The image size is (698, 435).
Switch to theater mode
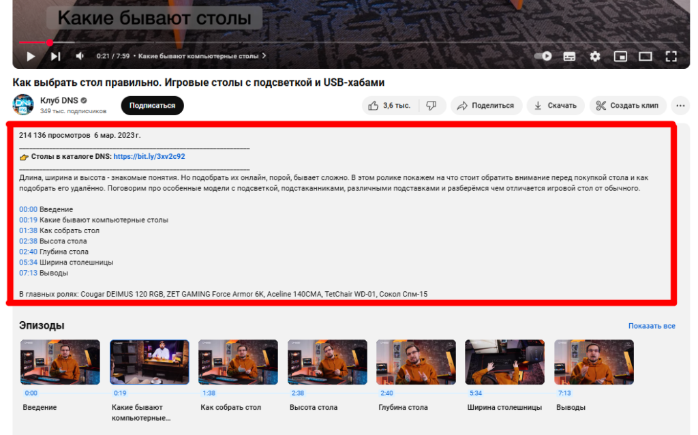(x=646, y=56)
